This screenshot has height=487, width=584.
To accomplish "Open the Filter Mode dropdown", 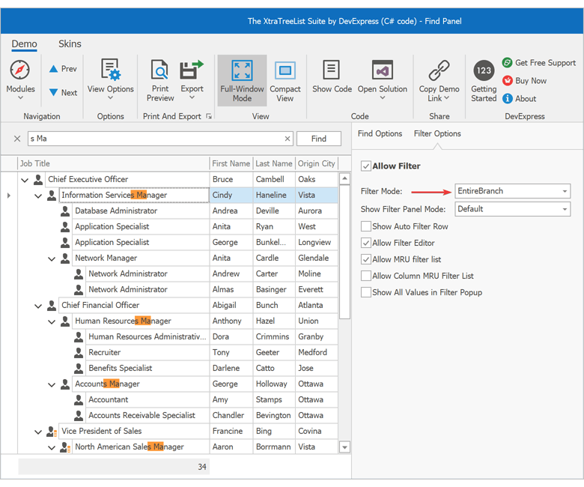I will pos(512,191).
